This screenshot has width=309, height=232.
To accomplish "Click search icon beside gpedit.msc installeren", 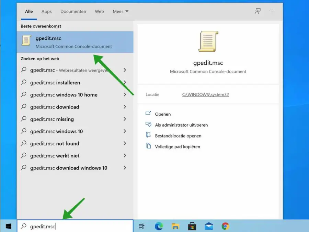I will pos(24,82).
